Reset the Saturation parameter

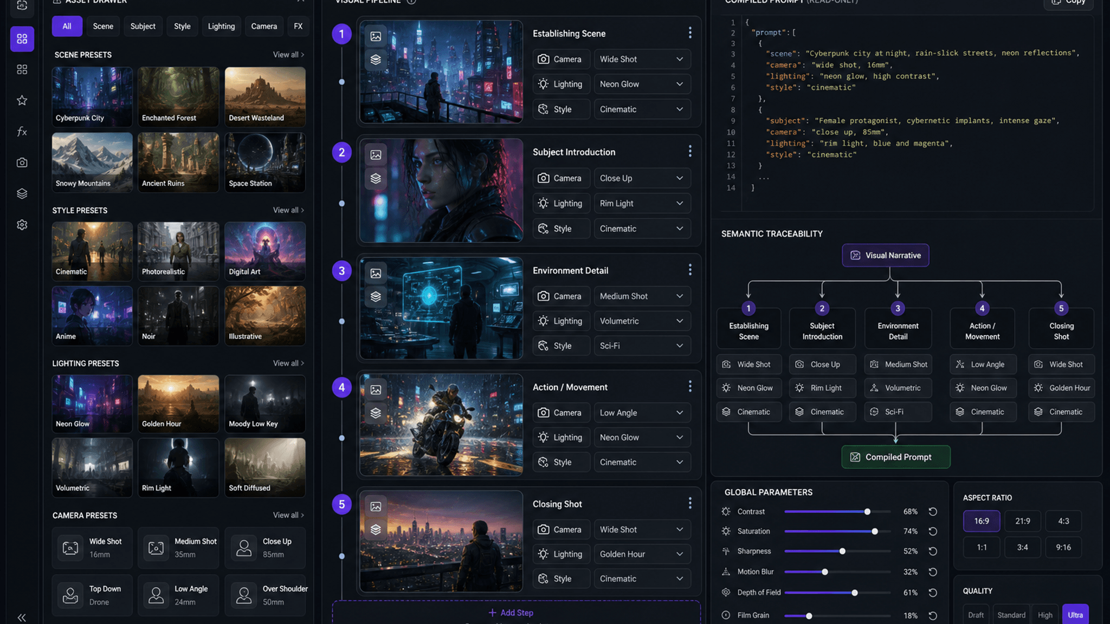(x=933, y=531)
